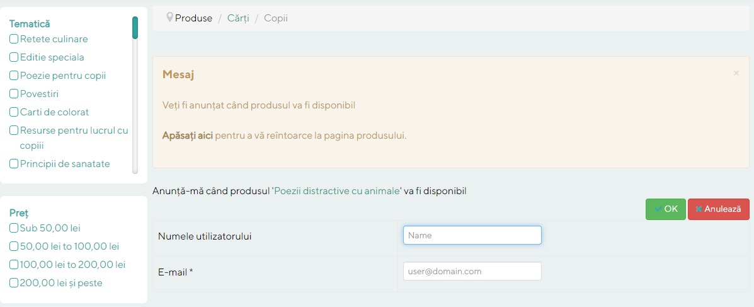The image size is (754, 307).
Task: Check the 50,00 lei to 100,00 lei range
Action: [14, 246]
